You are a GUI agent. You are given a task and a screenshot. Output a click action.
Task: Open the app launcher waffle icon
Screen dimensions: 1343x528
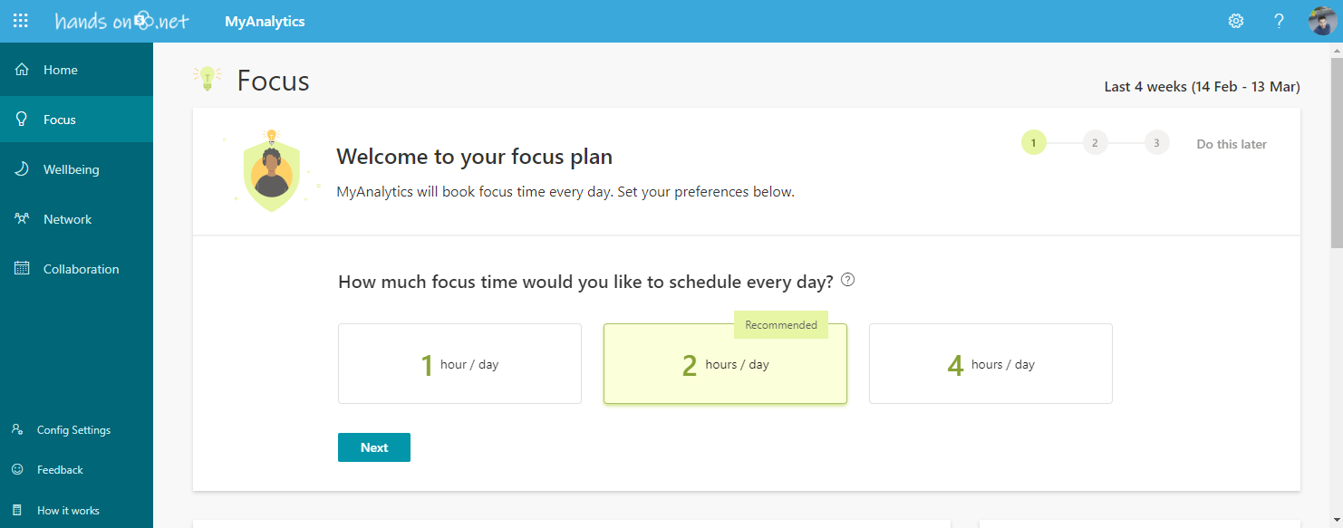[20, 21]
